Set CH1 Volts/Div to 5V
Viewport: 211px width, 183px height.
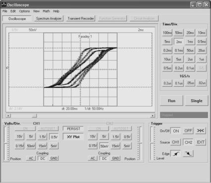point(31,137)
